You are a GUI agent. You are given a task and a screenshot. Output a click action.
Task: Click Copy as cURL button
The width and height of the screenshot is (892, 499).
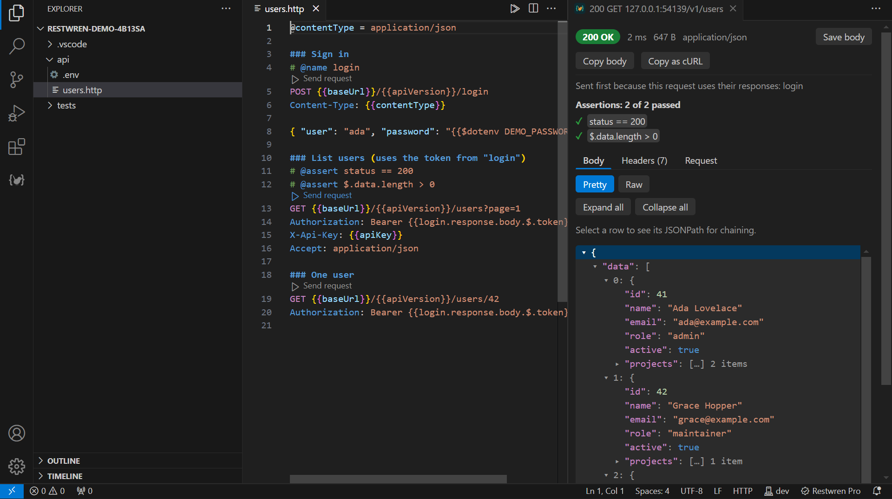675,61
